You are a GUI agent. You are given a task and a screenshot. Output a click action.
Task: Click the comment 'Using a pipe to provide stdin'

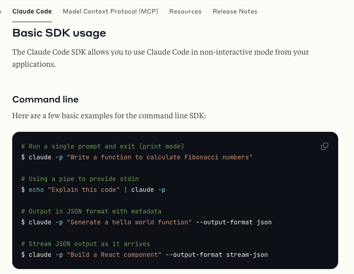coord(80,179)
